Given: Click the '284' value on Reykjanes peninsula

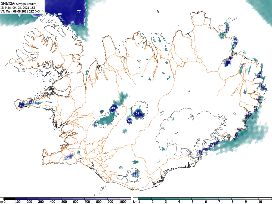Looking at the screenshot, I should 66,158.
